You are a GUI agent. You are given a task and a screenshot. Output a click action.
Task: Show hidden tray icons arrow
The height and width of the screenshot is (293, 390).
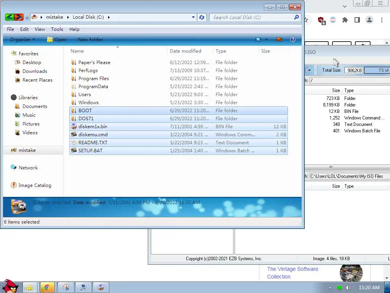pos(330,288)
